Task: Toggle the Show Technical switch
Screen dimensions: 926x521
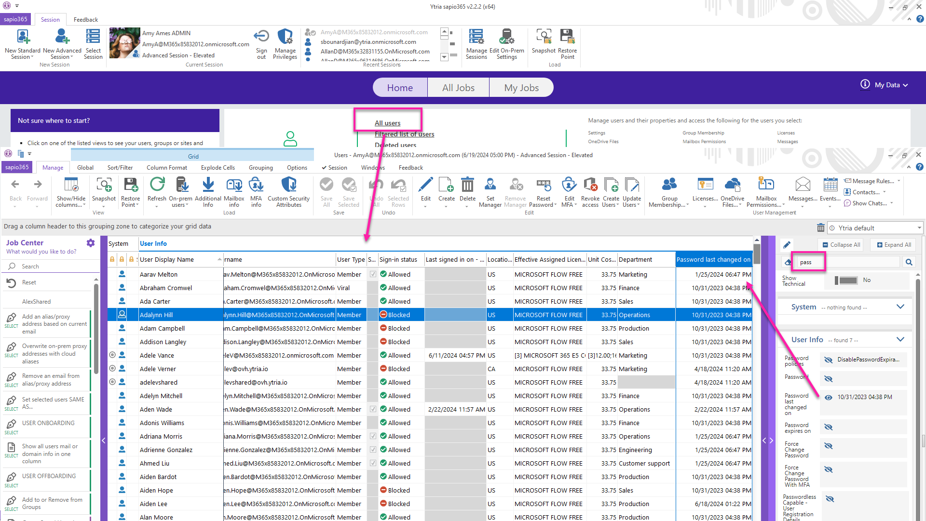Action: (847, 280)
